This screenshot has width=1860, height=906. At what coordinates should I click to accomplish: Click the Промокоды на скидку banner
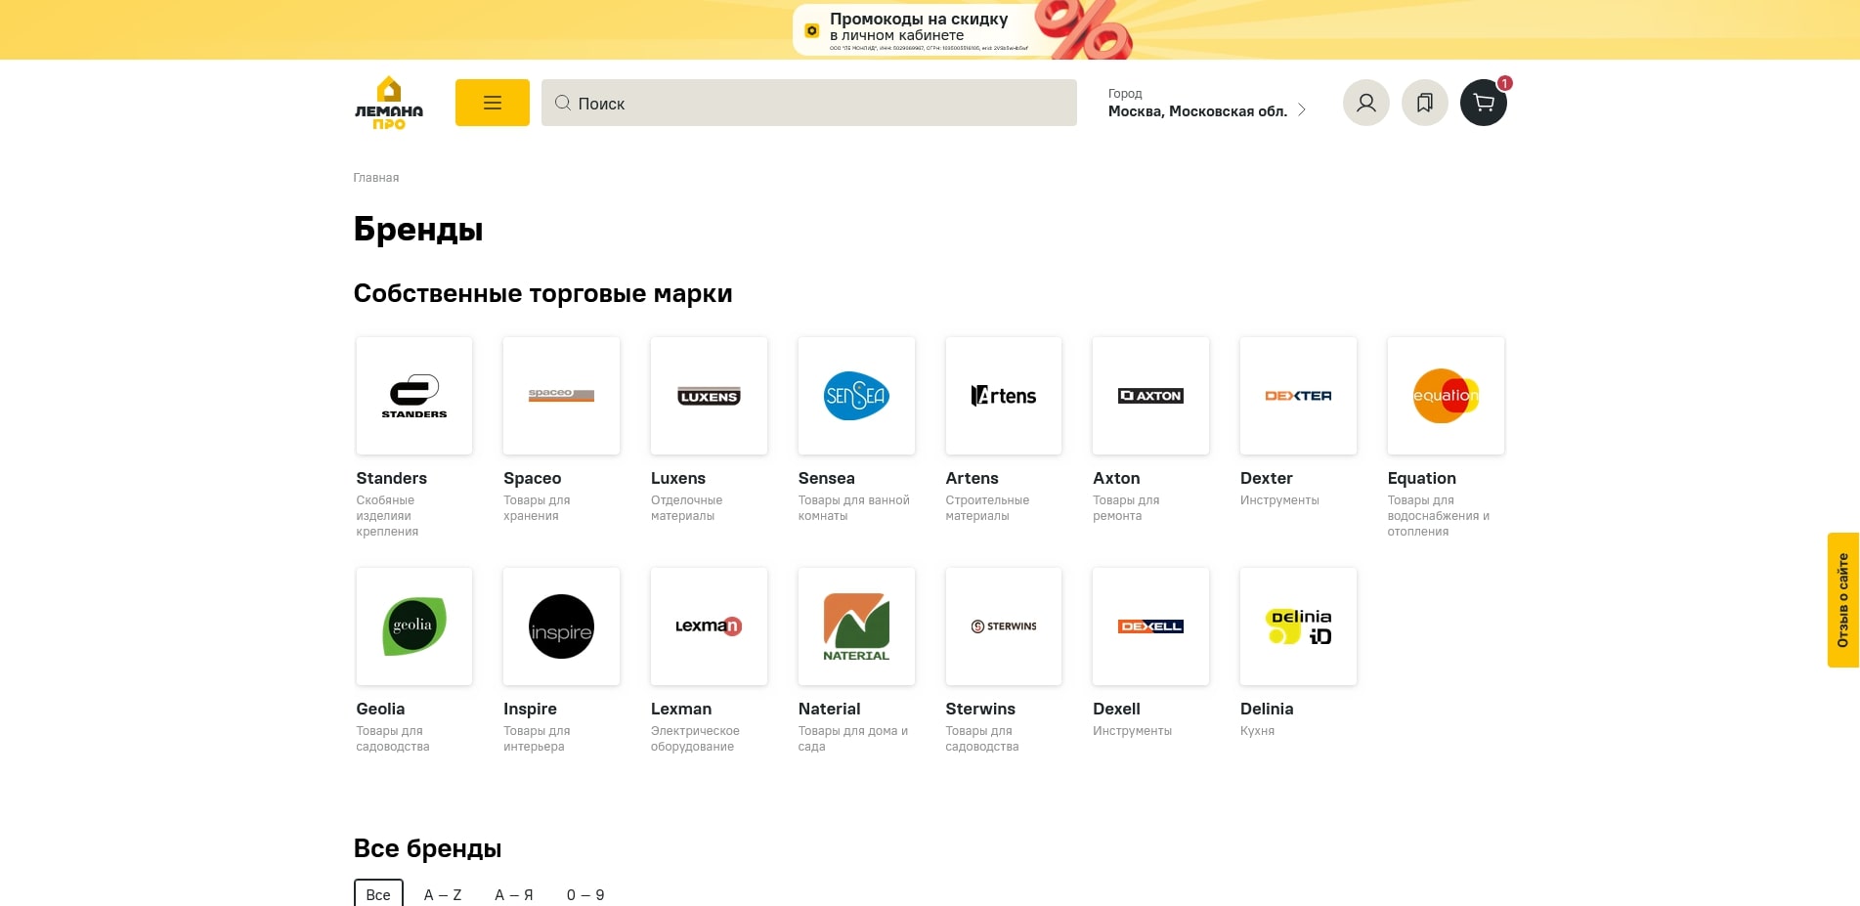pyautogui.click(x=930, y=29)
